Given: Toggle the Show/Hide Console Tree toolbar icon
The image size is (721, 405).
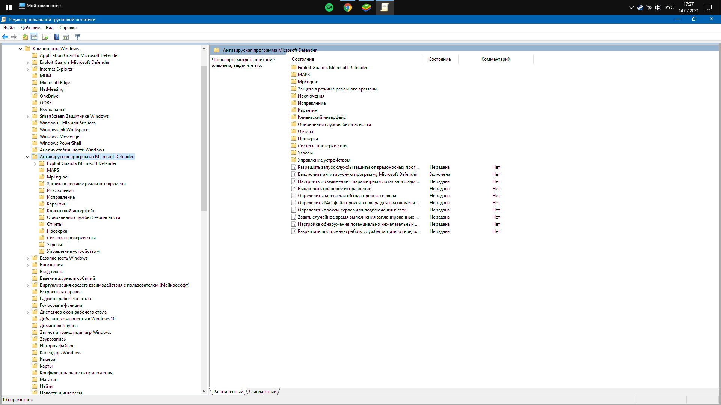Looking at the screenshot, I should tap(34, 37).
